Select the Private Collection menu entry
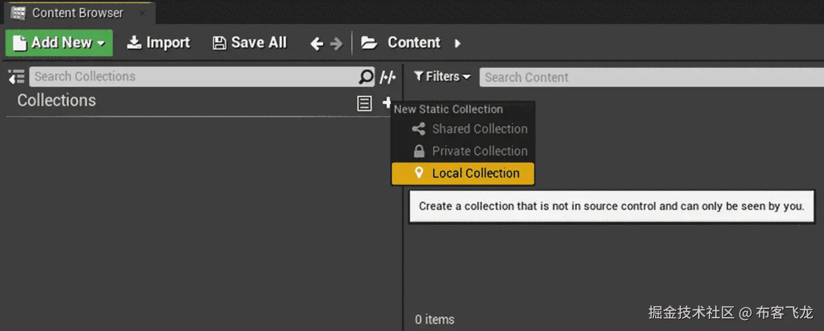Image resolution: width=824 pixels, height=331 pixels. click(x=479, y=151)
